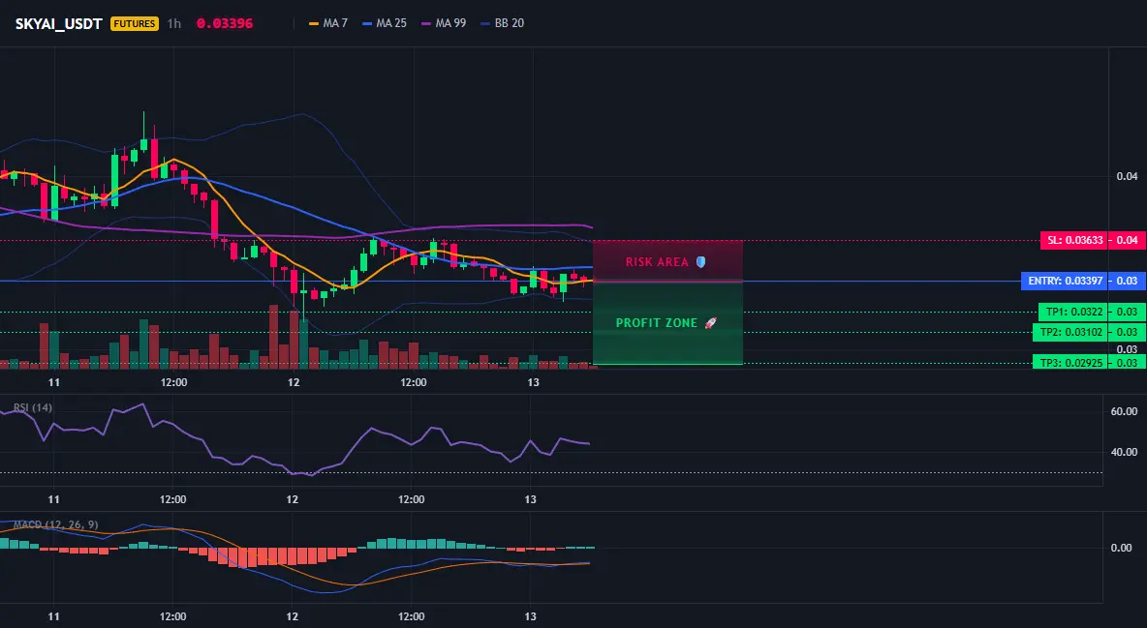Select the TP3: 0.02925 label

[1070, 363]
